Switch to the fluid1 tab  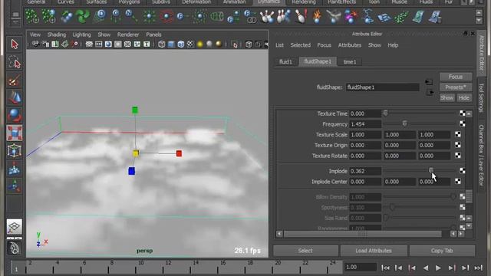pos(285,62)
